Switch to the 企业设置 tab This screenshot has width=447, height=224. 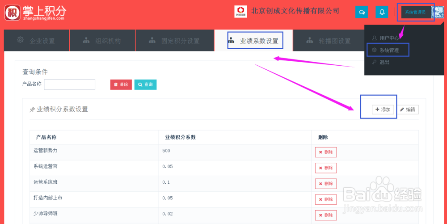(37, 41)
